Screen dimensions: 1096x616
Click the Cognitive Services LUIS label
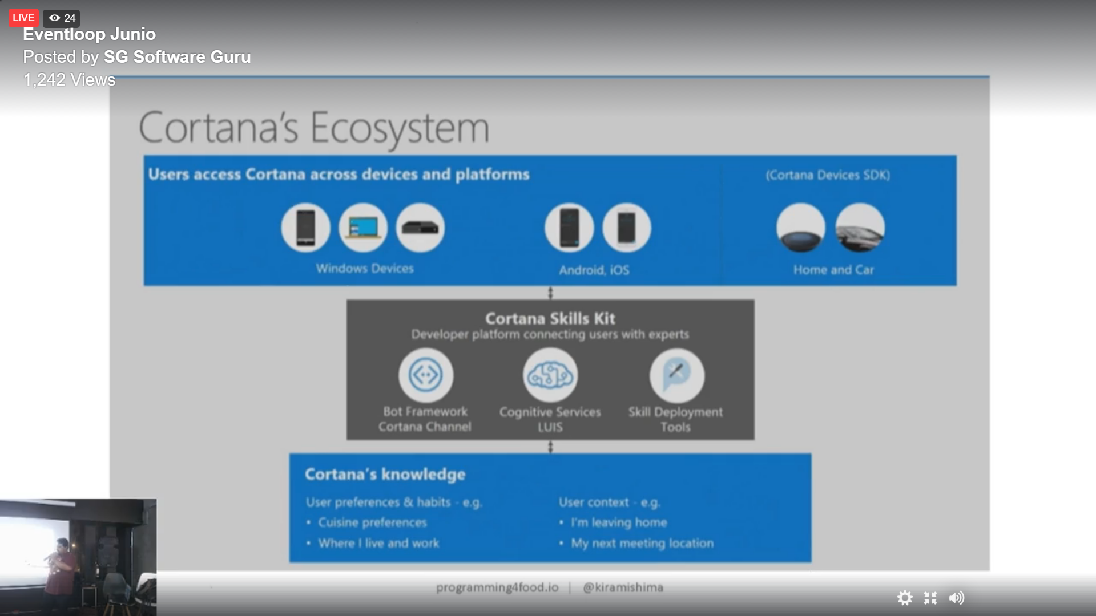click(x=550, y=419)
